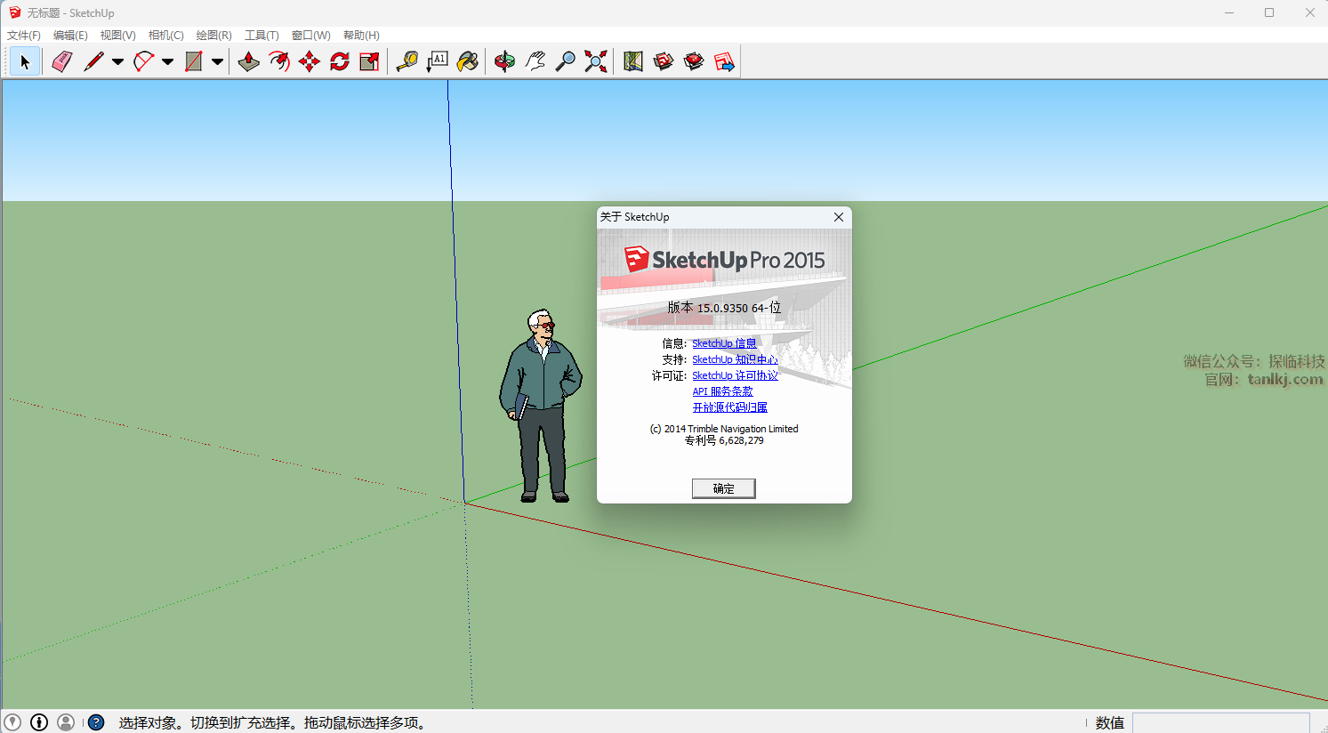
Task: Click the Zoom Extents tool
Action: tap(596, 61)
